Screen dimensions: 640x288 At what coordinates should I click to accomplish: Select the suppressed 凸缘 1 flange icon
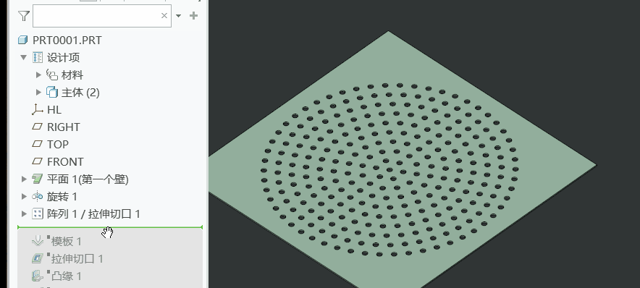pyautogui.click(x=38, y=276)
